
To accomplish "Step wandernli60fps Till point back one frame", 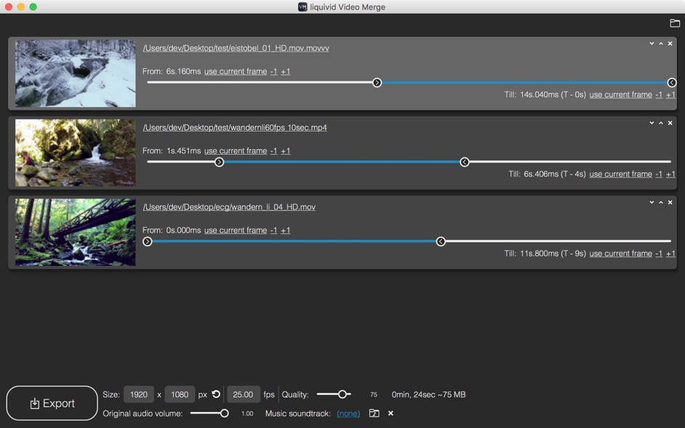I will [x=659, y=174].
